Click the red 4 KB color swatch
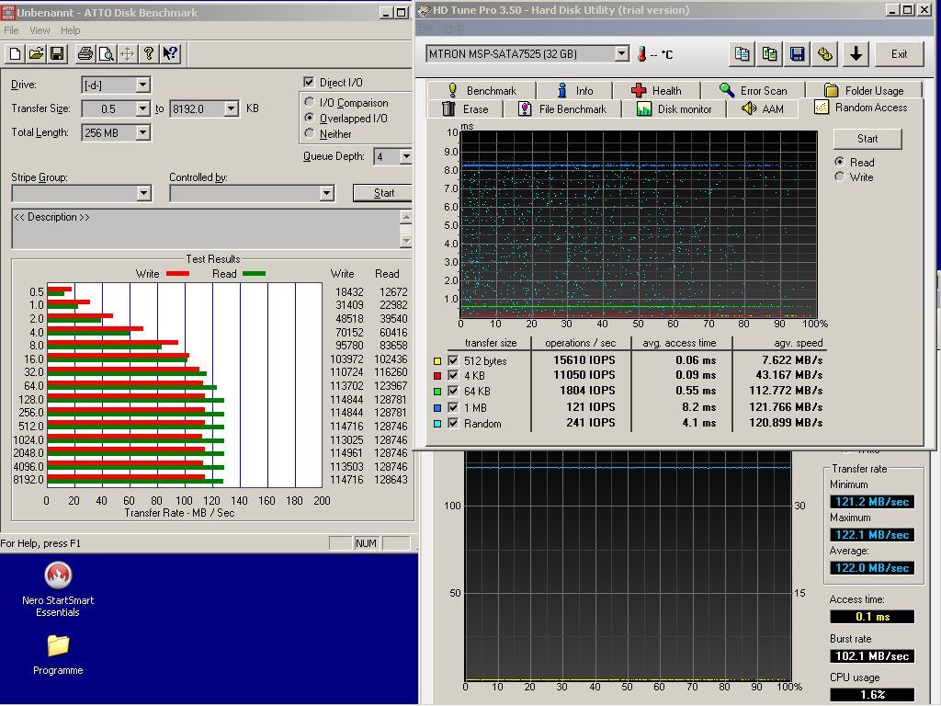 (x=437, y=376)
